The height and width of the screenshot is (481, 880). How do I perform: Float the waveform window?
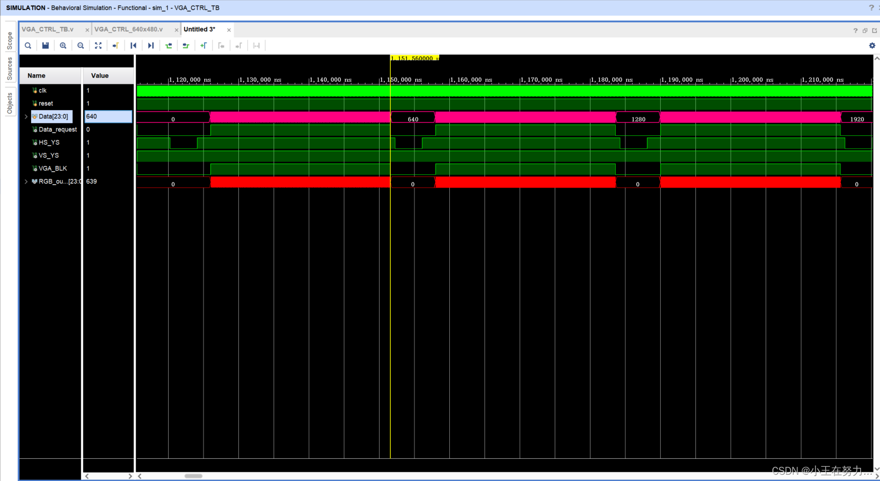[x=874, y=31]
